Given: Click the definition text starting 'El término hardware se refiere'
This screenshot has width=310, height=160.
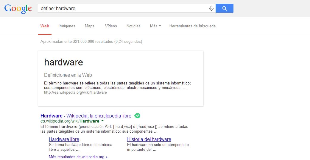Looking at the screenshot, I should pyautogui.click(x=117, y=85).
